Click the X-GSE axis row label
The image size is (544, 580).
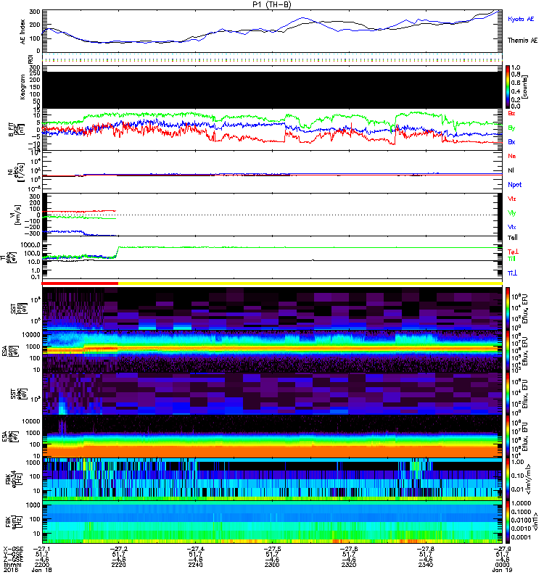12,549
